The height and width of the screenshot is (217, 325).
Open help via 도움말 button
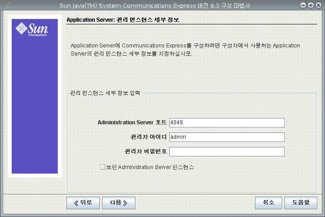(301, 203)
